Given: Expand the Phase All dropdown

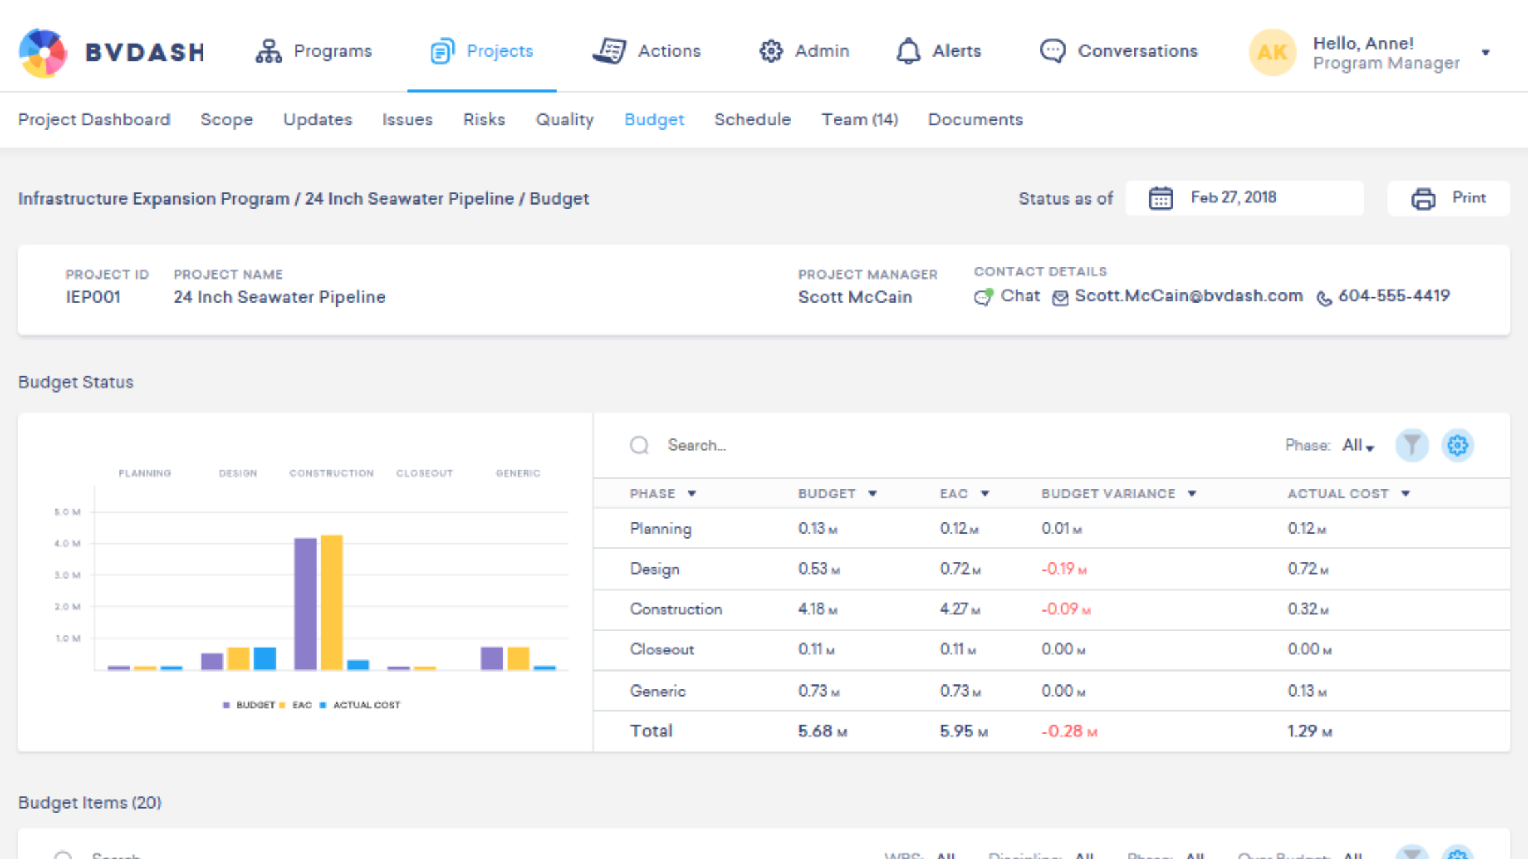Looking at the screenshot, I should (1358, 446).
